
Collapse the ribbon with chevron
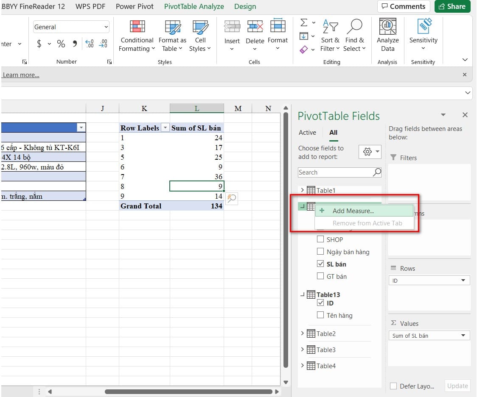point(465,60)
